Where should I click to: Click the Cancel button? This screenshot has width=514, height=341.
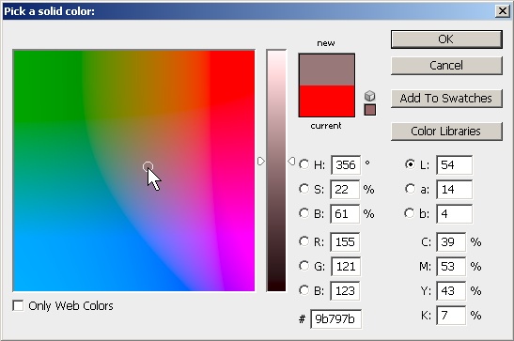click(x=446, y=66)
